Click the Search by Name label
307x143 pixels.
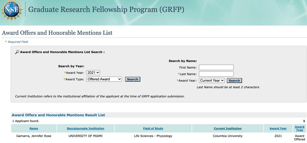point(183,61)
